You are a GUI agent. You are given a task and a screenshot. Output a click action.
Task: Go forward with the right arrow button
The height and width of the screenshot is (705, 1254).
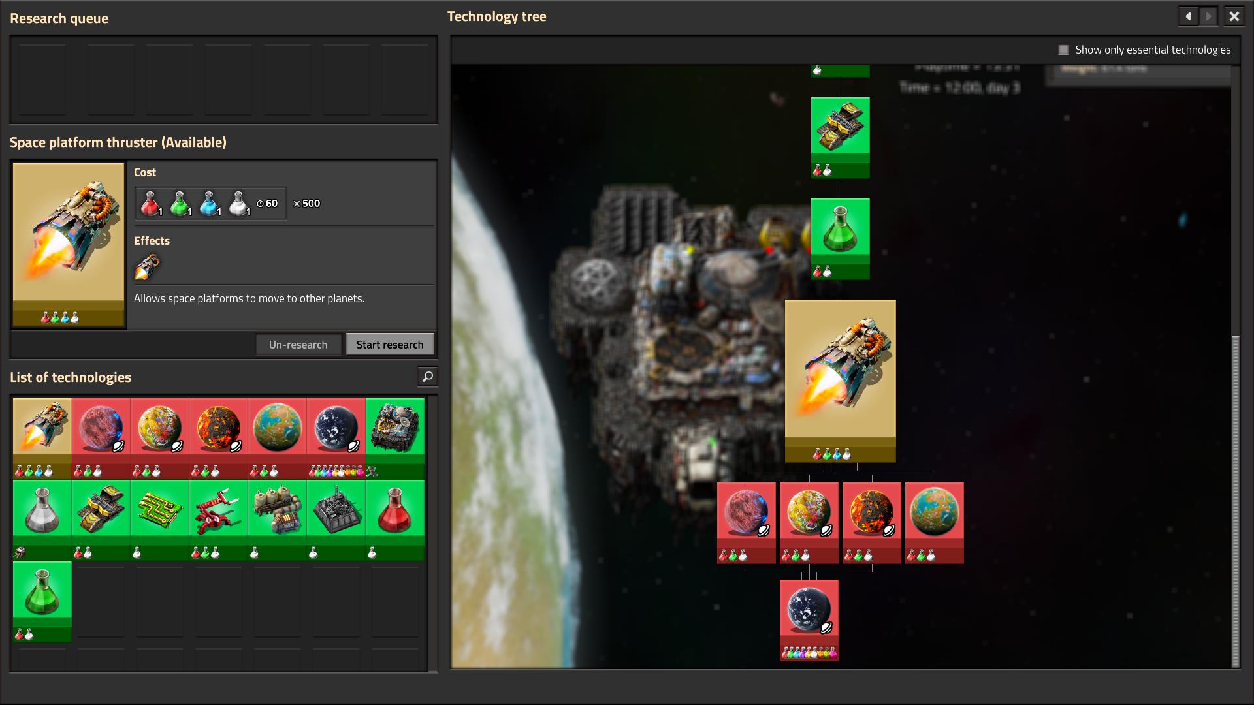point(1209,16)
